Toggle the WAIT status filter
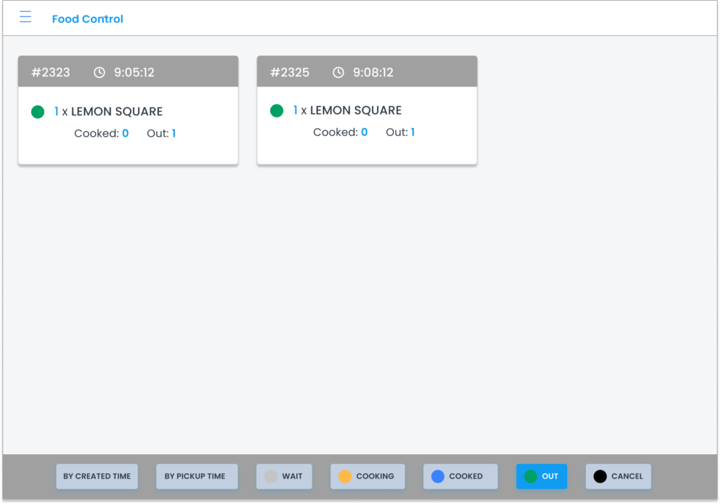Image resolution: width=720 pixels, height=504 pixels. click(283, 476)
